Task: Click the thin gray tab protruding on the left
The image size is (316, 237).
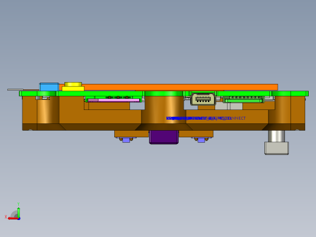Action: 15,89
